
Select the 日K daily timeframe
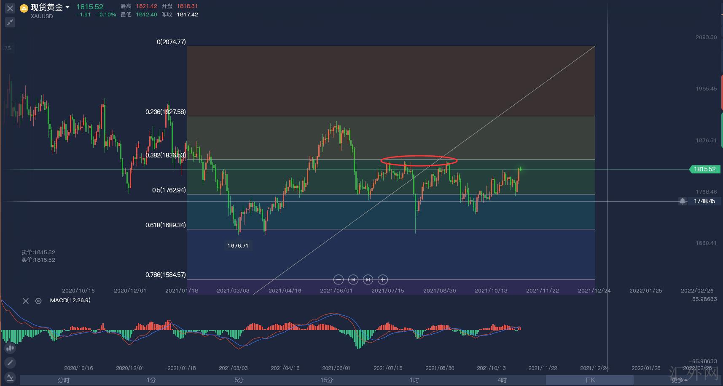(x=590, y=380)
